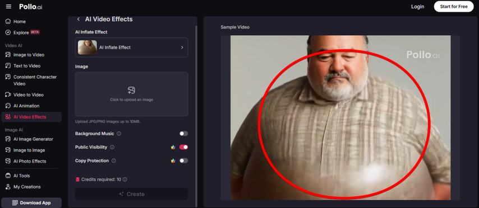The width and height of the screenshot is (479, 208).
Task: Click the 'Video AI' section heading
Action: (13, 45)
